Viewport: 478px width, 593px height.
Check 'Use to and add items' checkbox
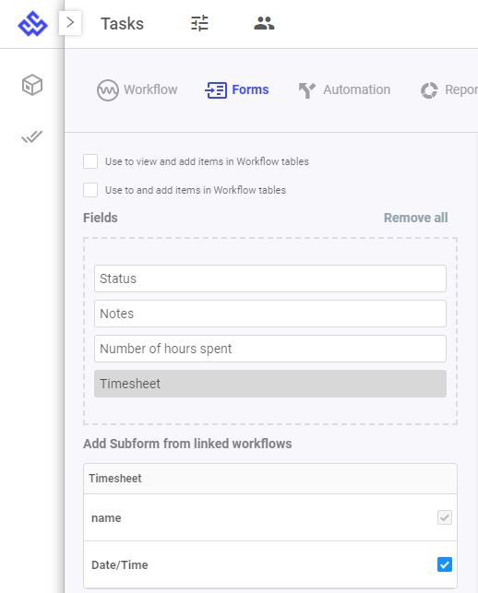click(90, 190)
